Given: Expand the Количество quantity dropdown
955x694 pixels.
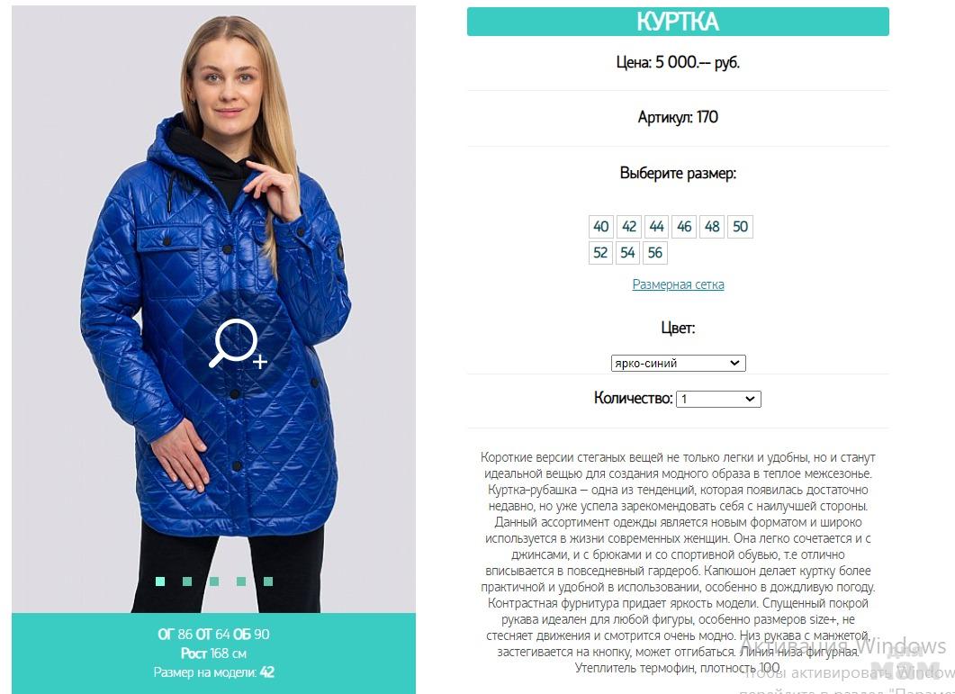Looking at the screenshot, I should click(x=718, y=399).
